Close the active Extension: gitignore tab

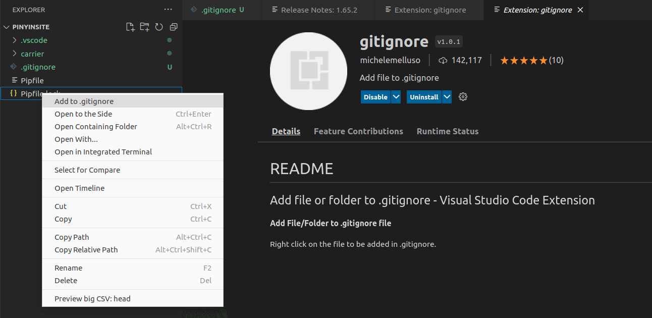[580, 10]
